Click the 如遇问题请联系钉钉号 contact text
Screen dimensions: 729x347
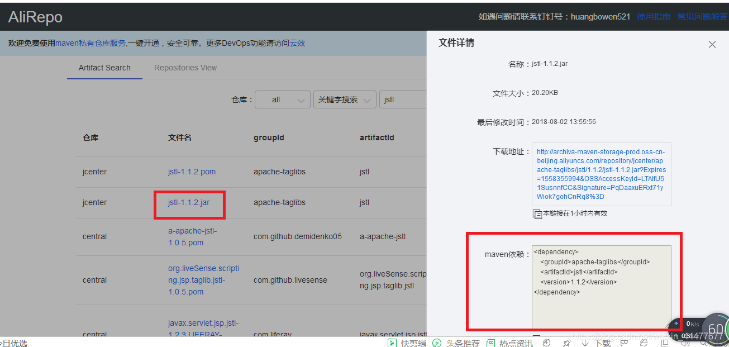tap(554, 17)
